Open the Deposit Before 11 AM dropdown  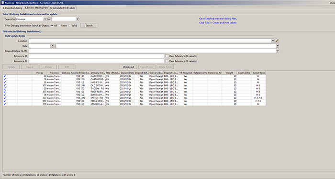click(x=277, y=51)
